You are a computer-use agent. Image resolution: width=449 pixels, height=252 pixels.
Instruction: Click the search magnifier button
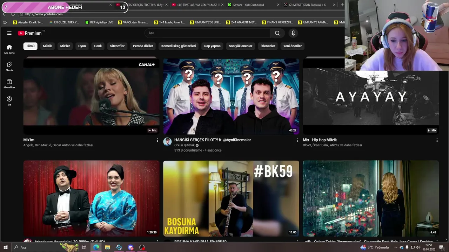(x=277, y=33)
